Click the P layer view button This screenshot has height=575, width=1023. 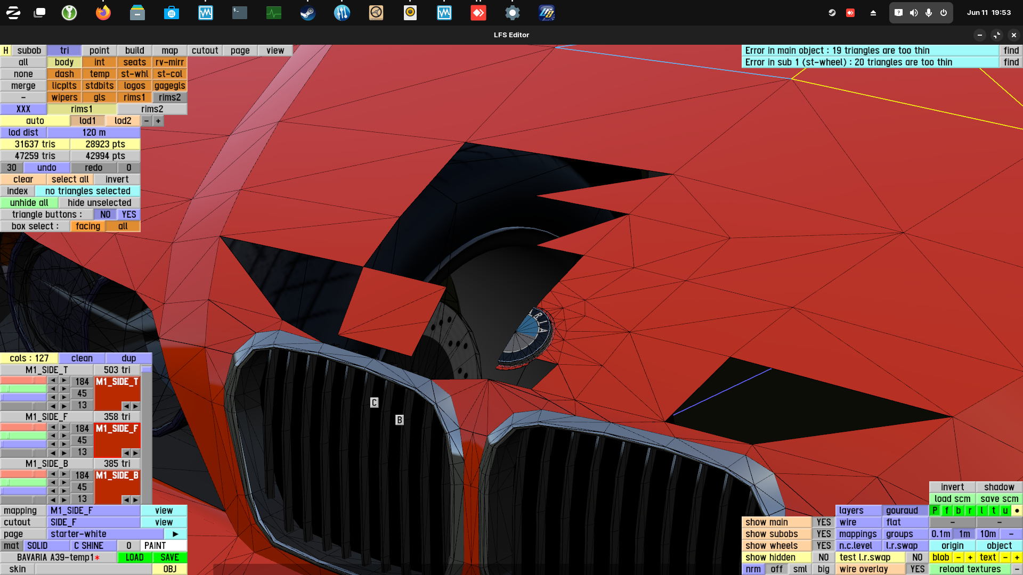pos(935,511)
